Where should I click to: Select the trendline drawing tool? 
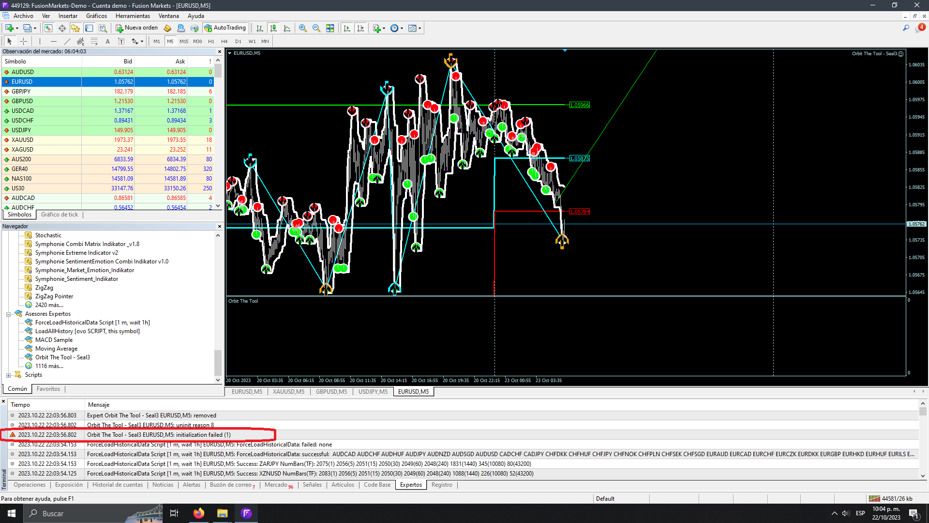[x=67, y=42]
